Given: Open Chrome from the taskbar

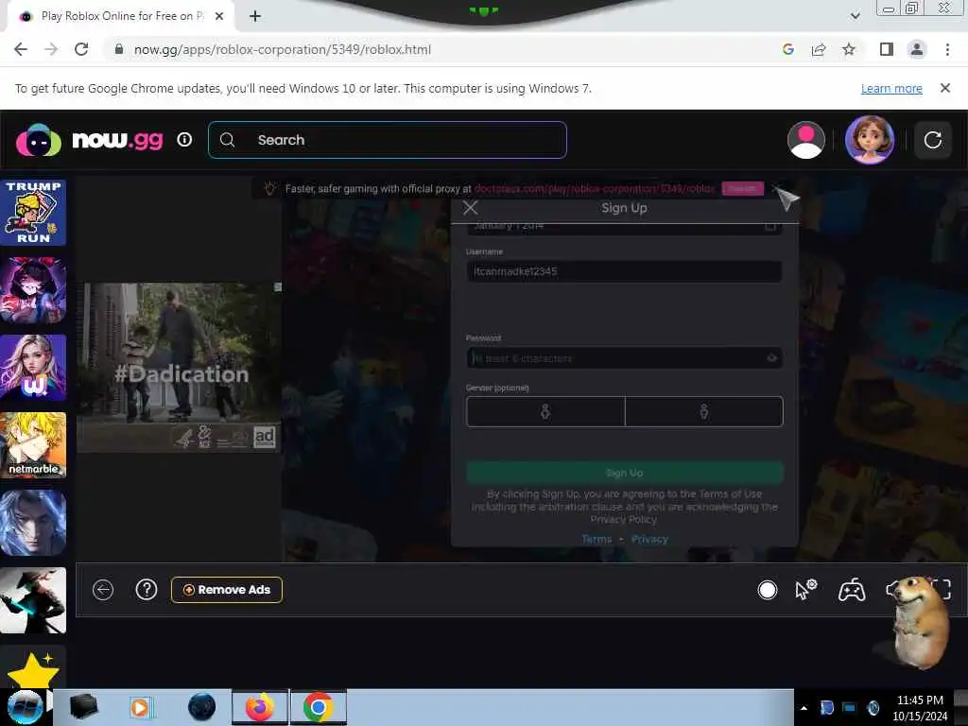Looking at the screenshot, I should (x=318, y=707).
